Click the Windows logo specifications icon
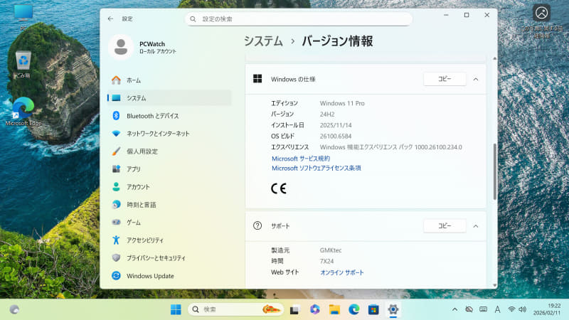This screenshot has height=320, width=569. pos(257,79)
